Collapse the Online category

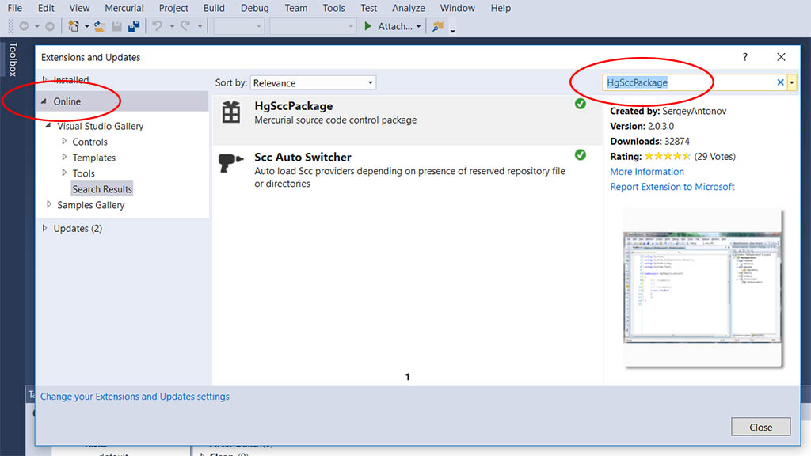pos(44,101)
